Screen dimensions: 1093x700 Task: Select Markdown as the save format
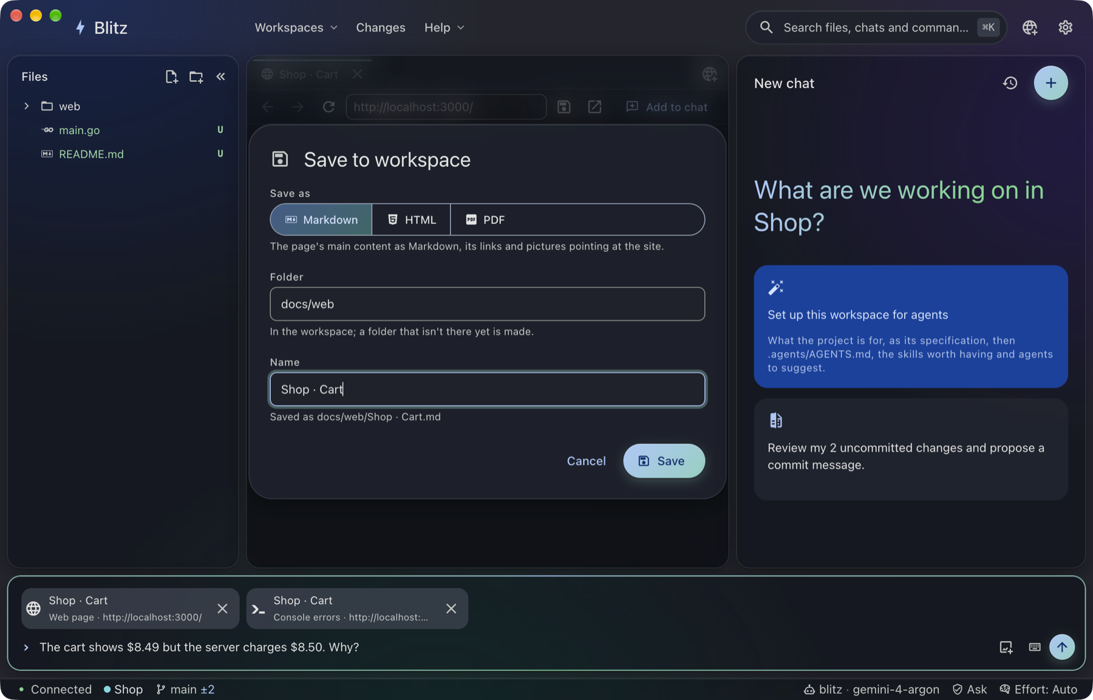321,220
